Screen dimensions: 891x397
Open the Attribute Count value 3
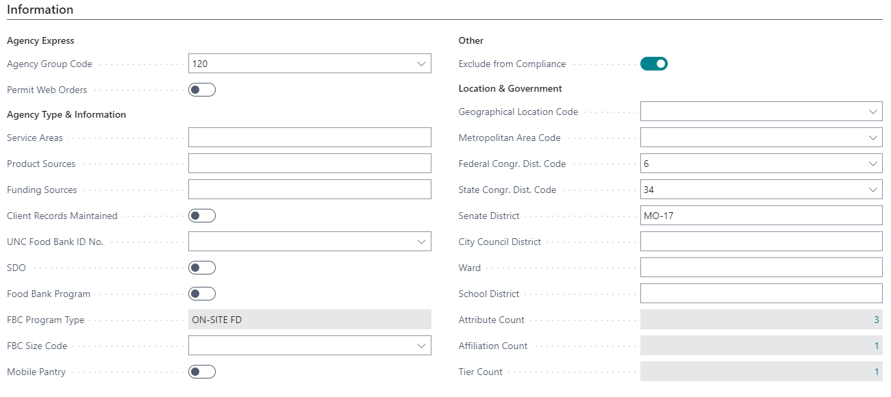click(x=876, y=320)
